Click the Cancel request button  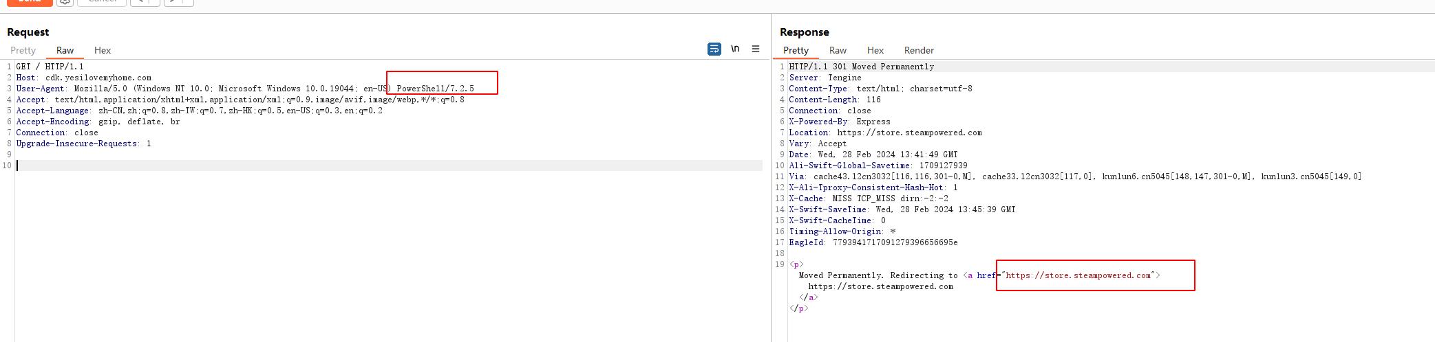point(102,2)
